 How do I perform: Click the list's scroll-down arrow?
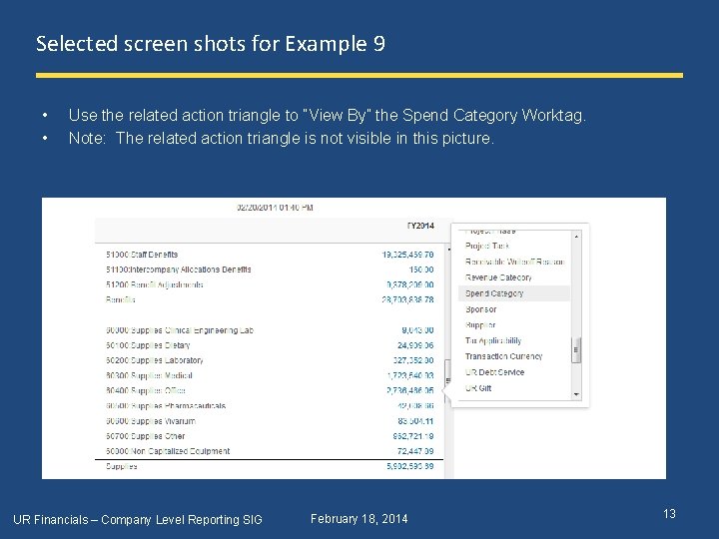pyautogui.click(x=576, y=394)
